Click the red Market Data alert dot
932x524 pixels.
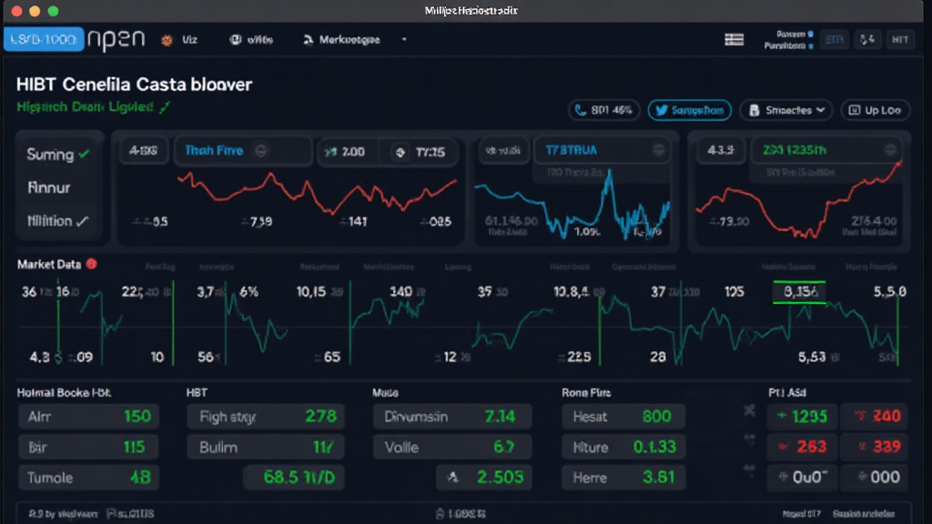[91, 264]
